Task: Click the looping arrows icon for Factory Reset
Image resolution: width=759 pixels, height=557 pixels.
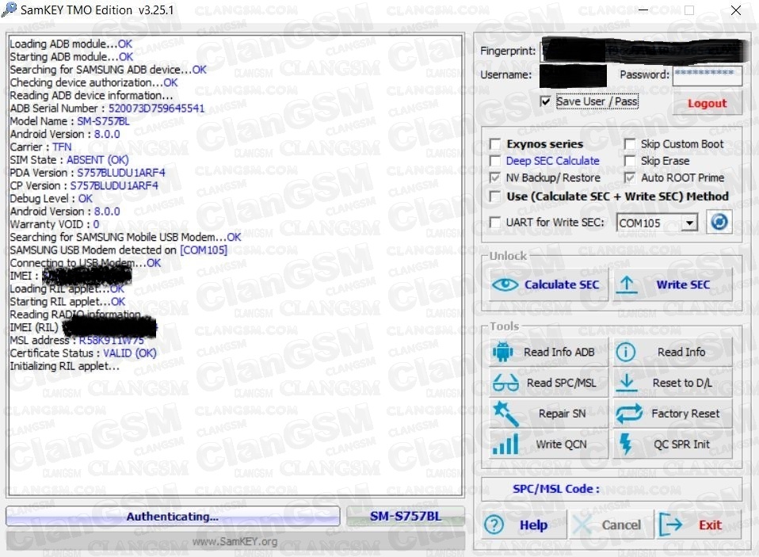Action: 629,414
